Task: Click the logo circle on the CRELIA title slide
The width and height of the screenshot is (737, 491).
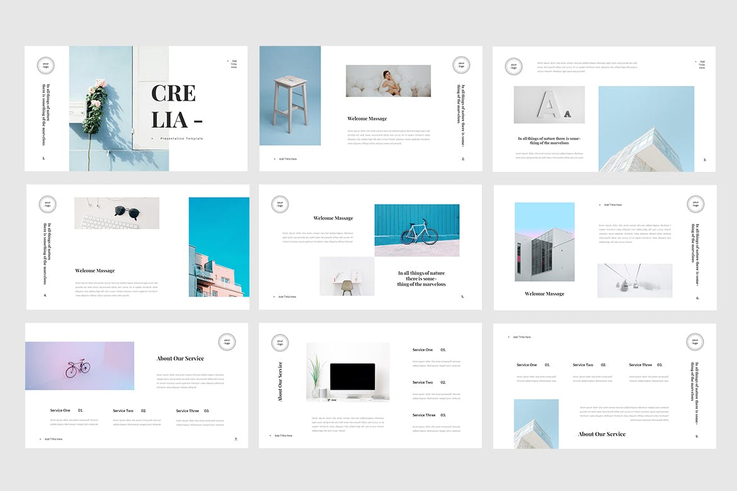Action: click(45, 65)
